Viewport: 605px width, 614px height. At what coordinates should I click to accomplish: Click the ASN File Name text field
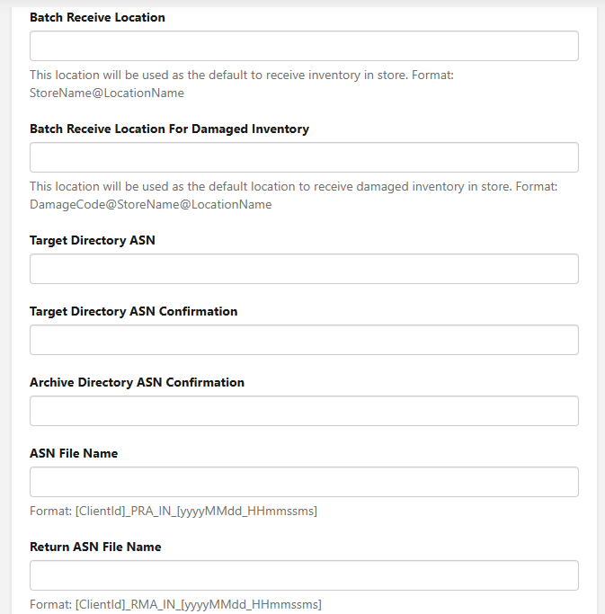click(304, 482)
